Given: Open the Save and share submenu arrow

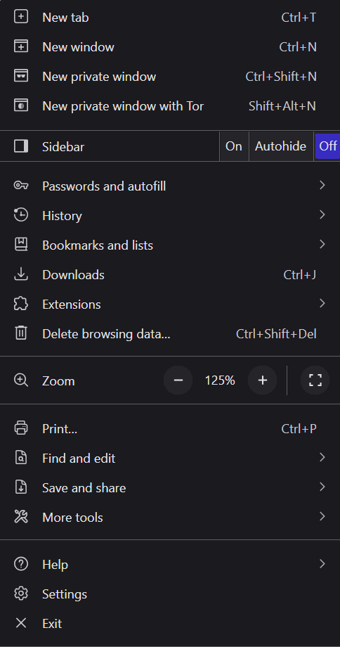Looking at the screenshot, I should point(322,487).
